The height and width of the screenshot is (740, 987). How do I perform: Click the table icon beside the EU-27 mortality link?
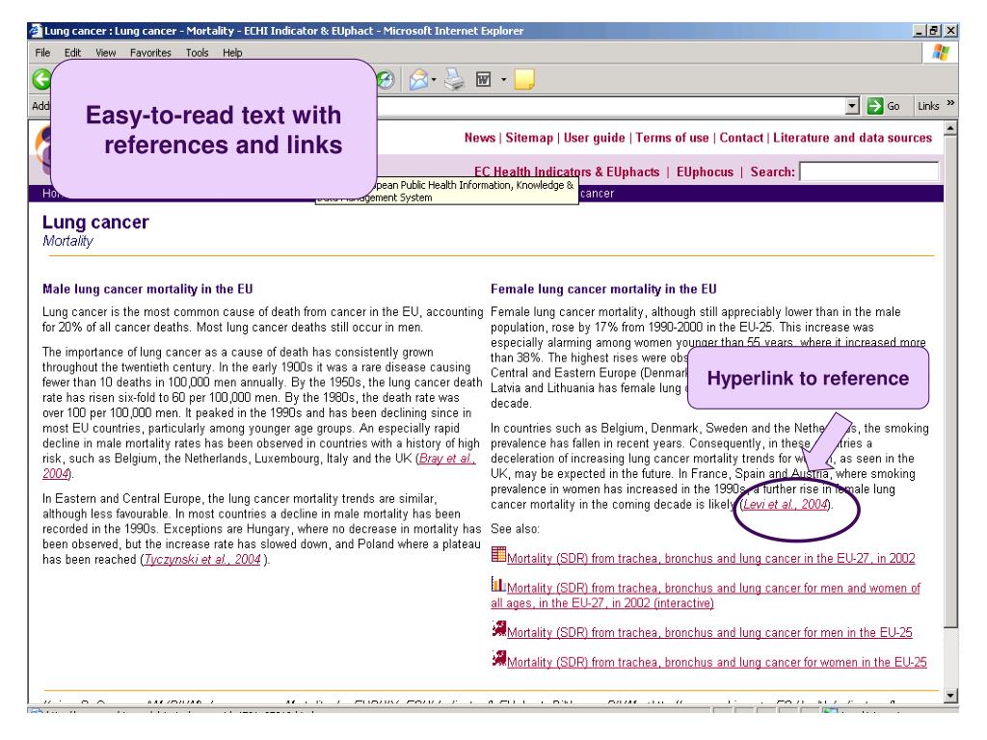(x=498, y=554)
